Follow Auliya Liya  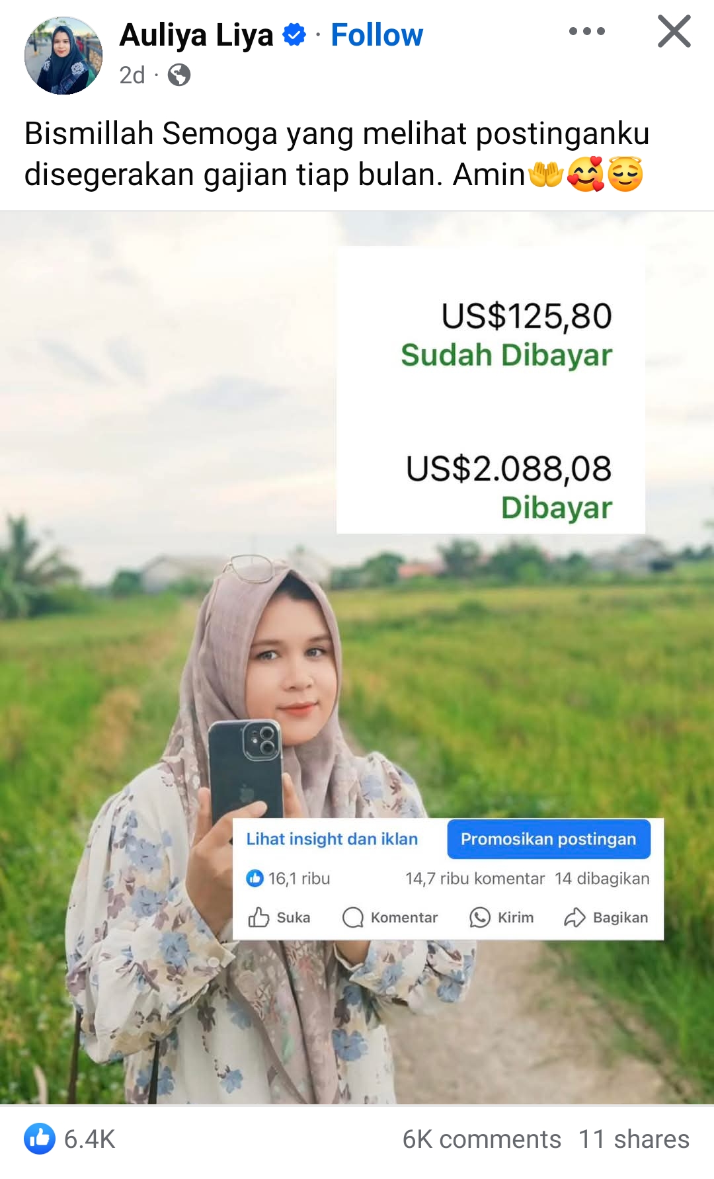376,35
